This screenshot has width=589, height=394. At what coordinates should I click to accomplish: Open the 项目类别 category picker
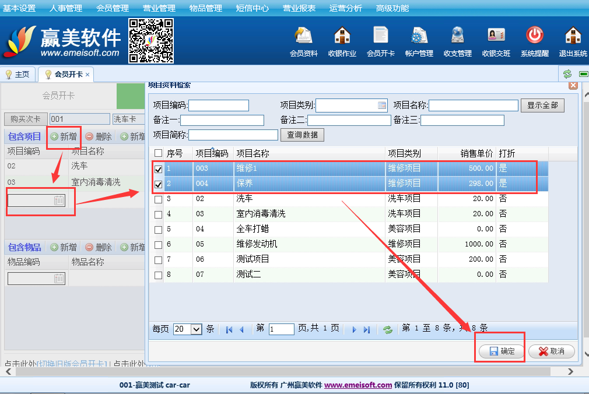tap(382, 105)
